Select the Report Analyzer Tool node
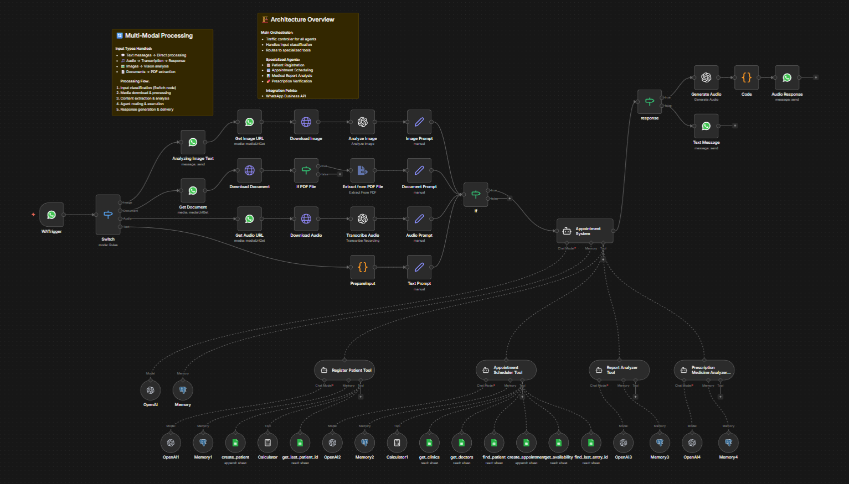Image resolution: width=849 pixels, height=484 pixels. (619, 370)
